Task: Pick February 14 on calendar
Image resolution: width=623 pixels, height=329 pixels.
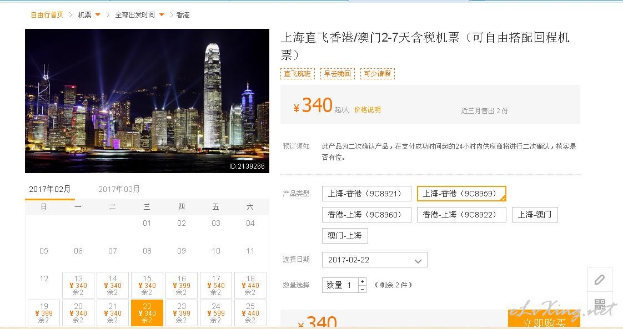Action: [113, 285]
